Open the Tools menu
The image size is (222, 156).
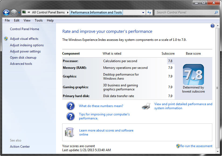[x=39, y=20]
